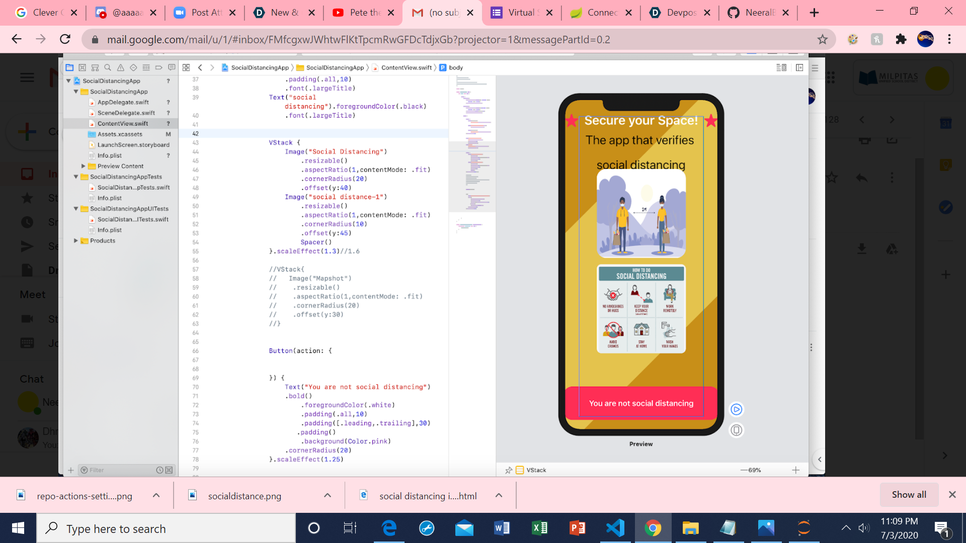Expand the Products group

(x=76, y=241)
